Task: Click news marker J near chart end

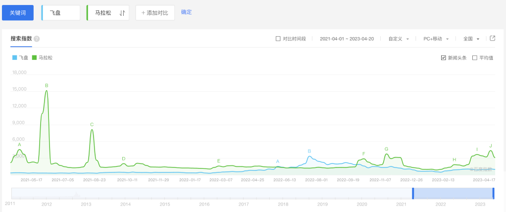Action: tap(490, 146)
